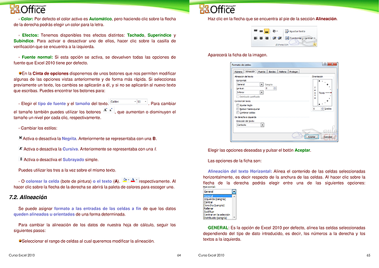Select Justificar in the Horizontal list
The image size is (379, 268).
(218, 212)
